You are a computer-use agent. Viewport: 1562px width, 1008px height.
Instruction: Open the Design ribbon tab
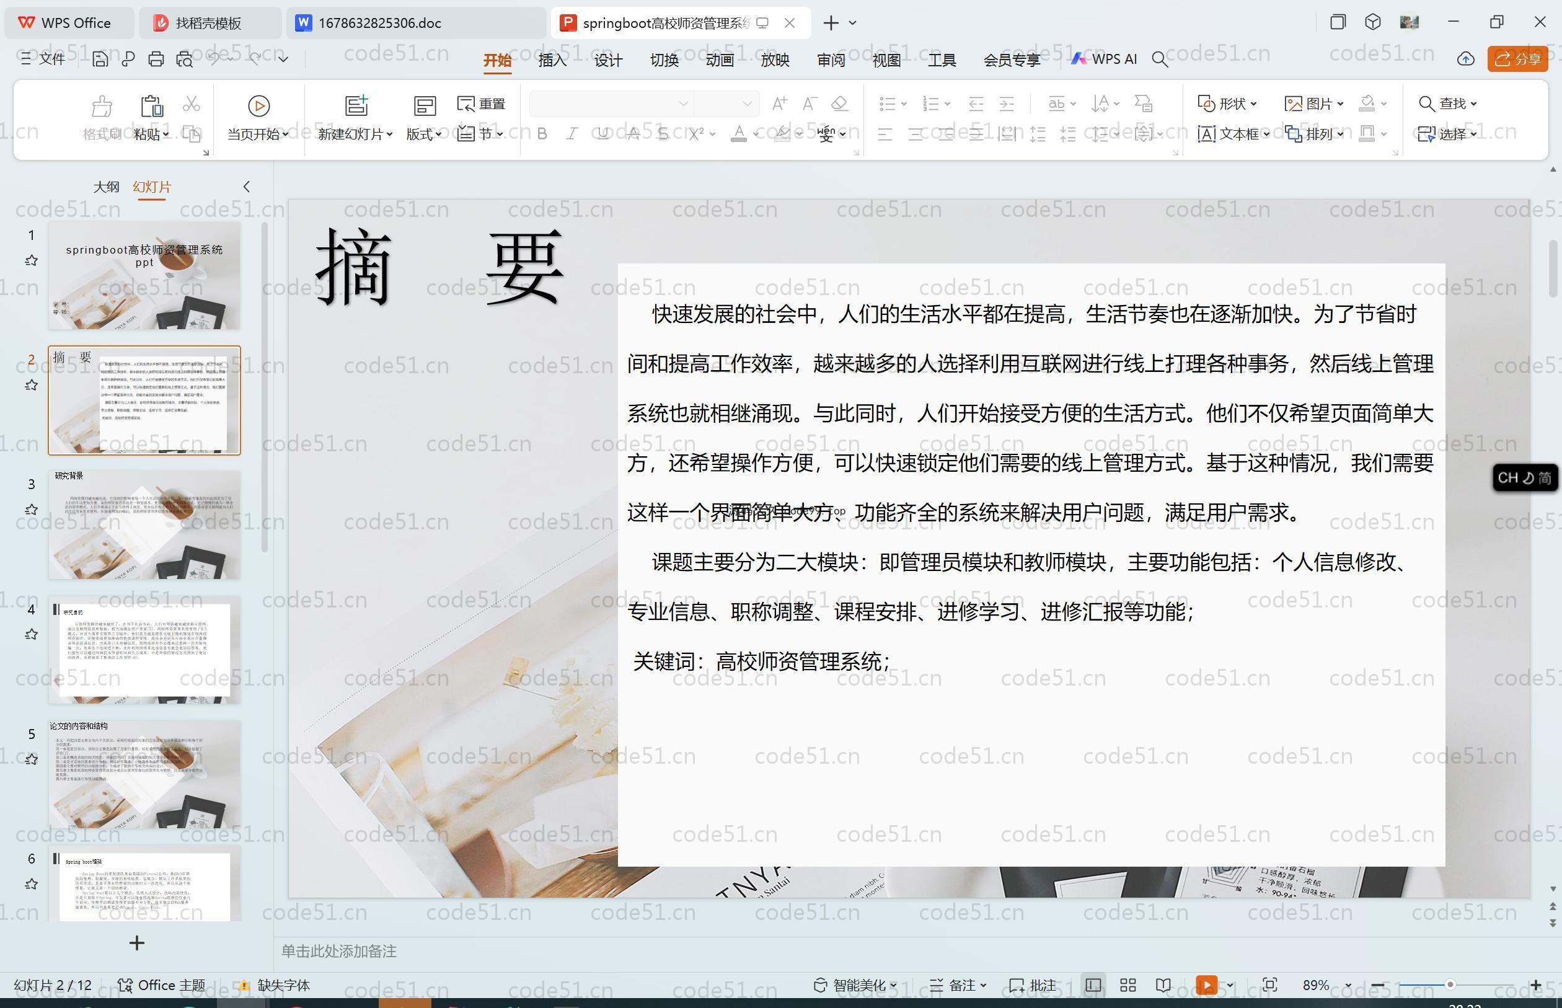[608, 60]
